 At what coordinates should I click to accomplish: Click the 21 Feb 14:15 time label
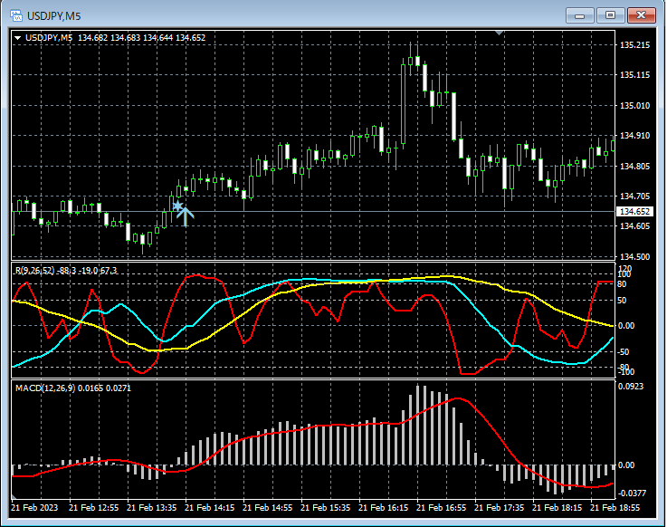coord(210,508)
